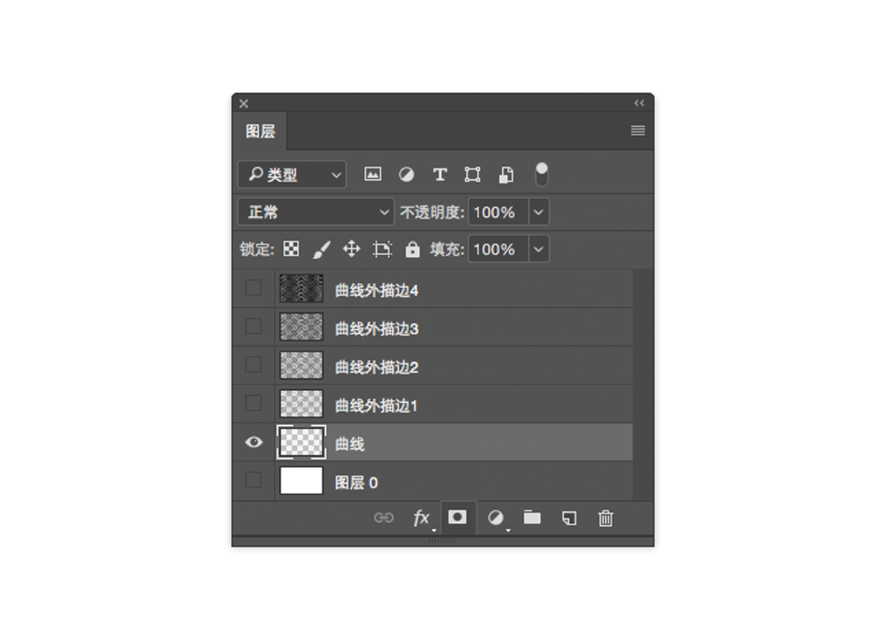Open the 正常 blend mode dropdown
886x642 pixels.
pos(316,211)
